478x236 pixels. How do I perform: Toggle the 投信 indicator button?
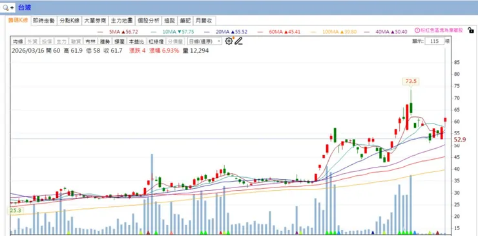tap(47, 41)
